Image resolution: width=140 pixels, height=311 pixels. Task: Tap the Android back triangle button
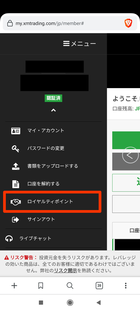pos(99,302)
